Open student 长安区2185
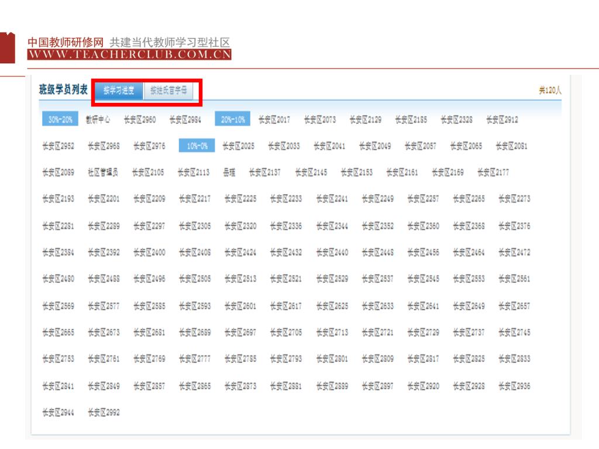Viewport: 599px width, 449px height. click(x=411, y=120)
